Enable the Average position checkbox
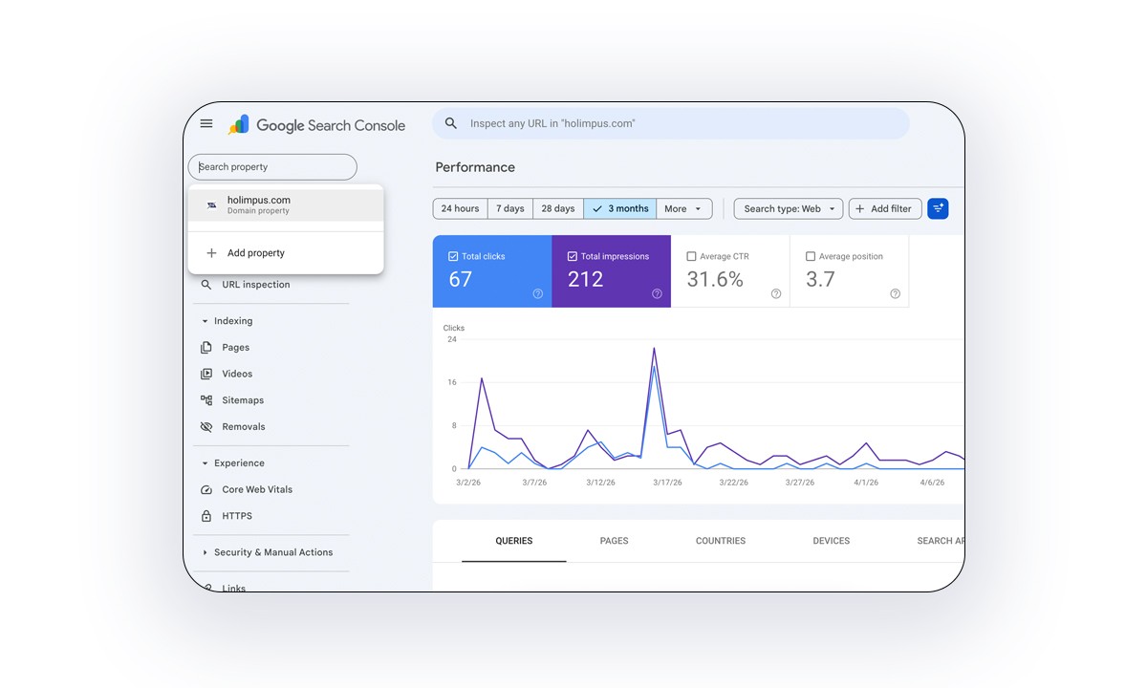The height and width of the screenshot is (688, 1147). (811, 256)
